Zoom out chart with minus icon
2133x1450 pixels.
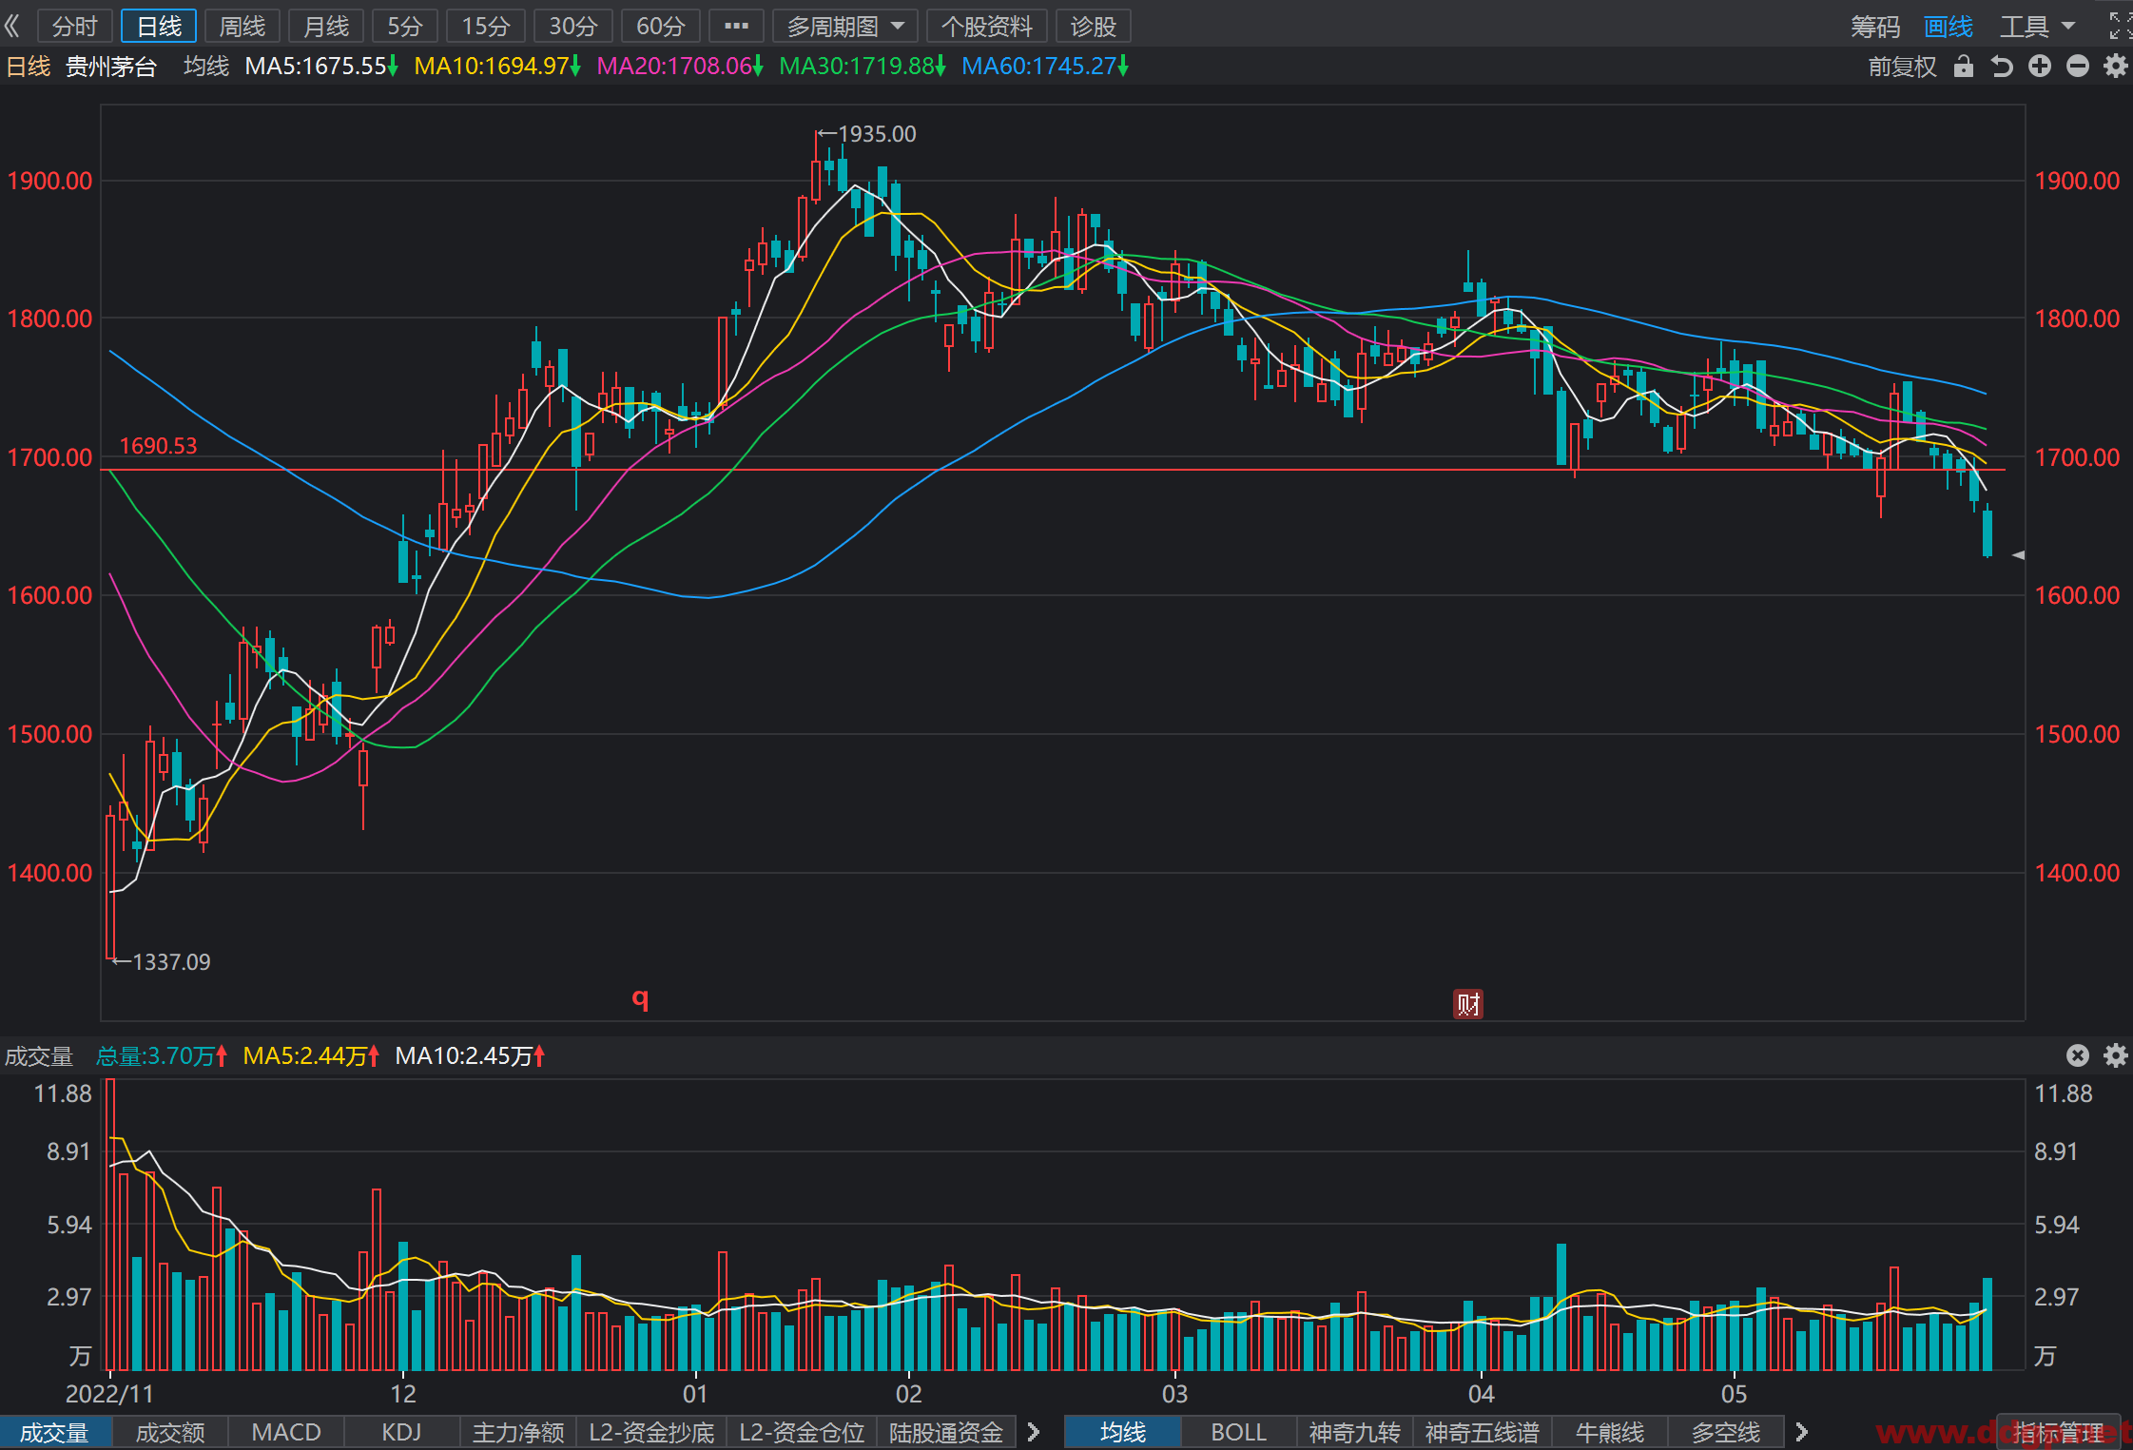click(x=2078, y=67)
